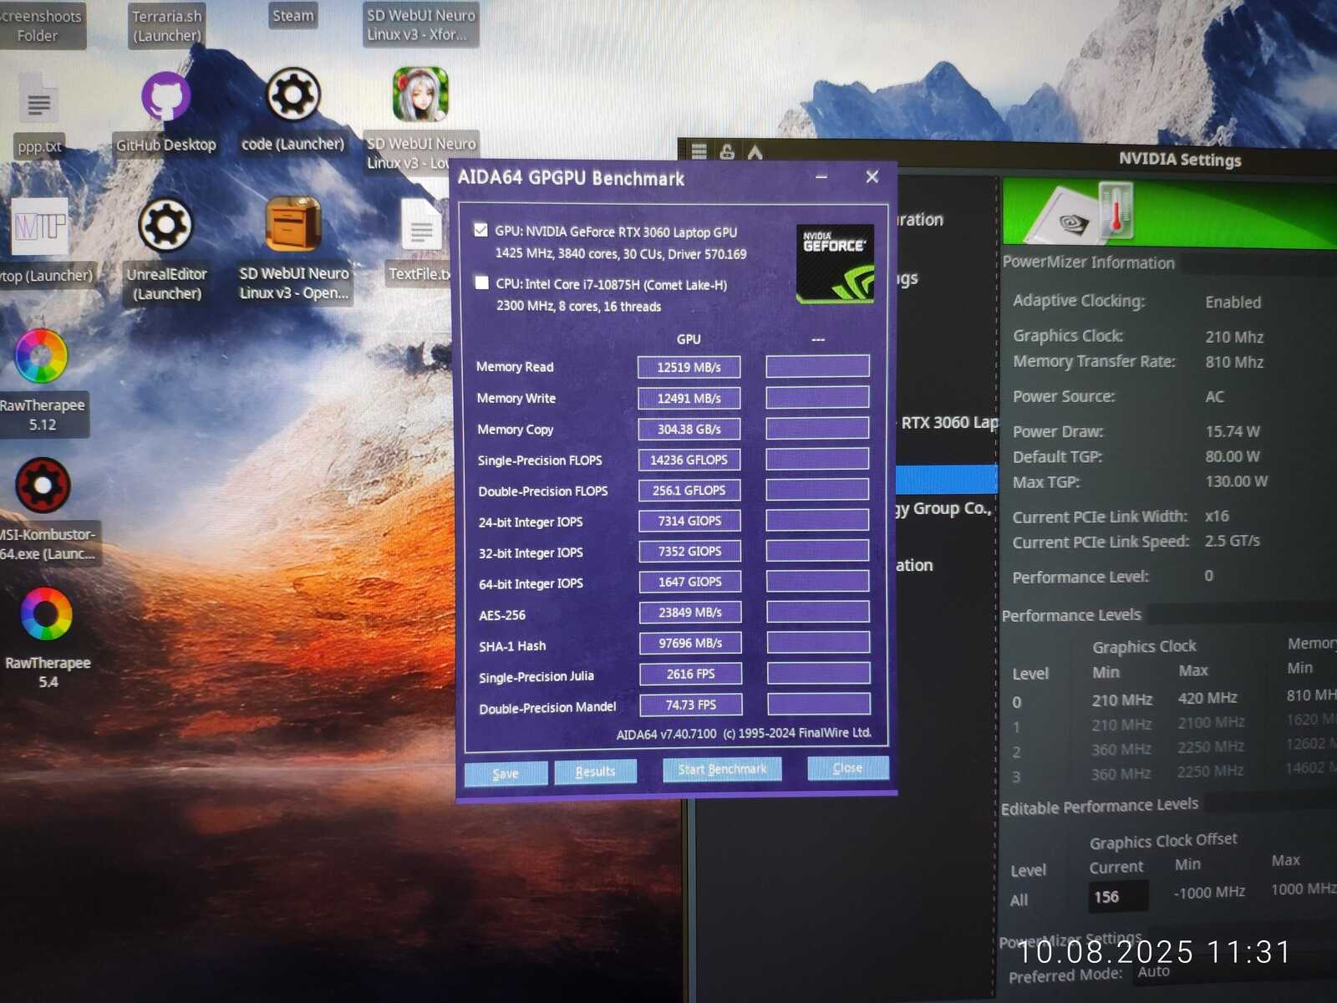Launch SD WebUI Neuro anime girl icon
Viewport: 1337px width, 1003px height.
tap(420, 94)
